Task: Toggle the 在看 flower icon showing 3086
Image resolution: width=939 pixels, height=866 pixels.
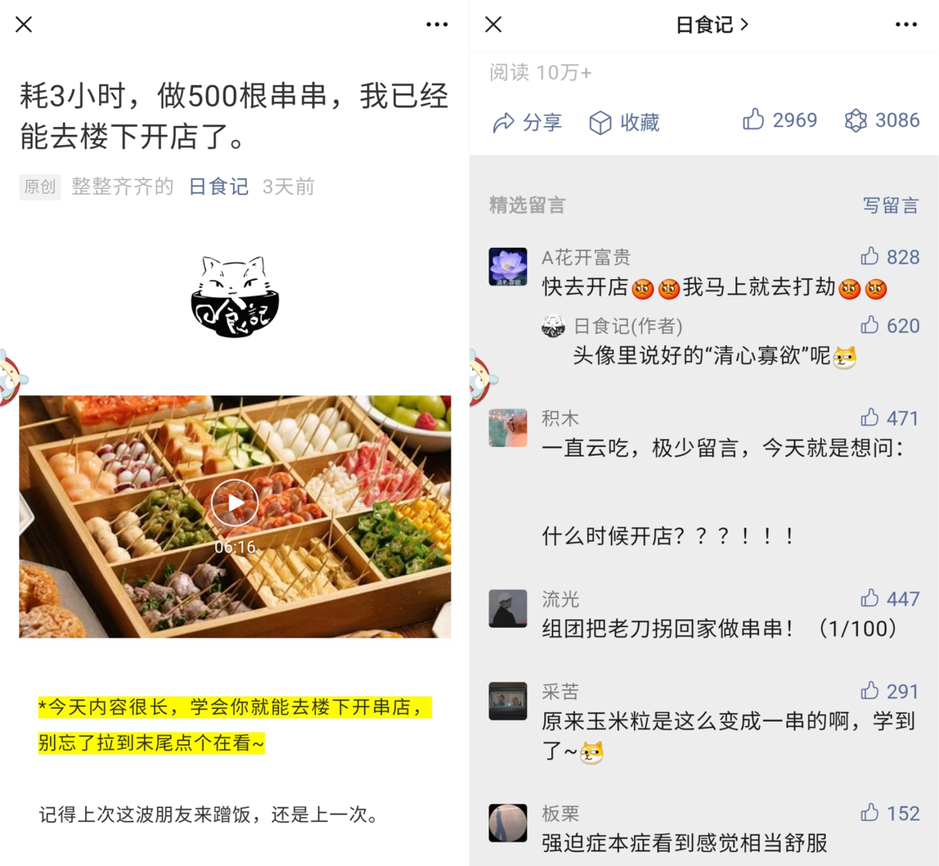Action: (x=856, y=120)
